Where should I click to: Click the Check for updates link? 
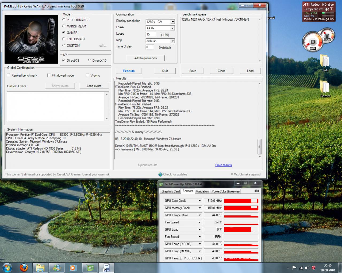[173, 174]
